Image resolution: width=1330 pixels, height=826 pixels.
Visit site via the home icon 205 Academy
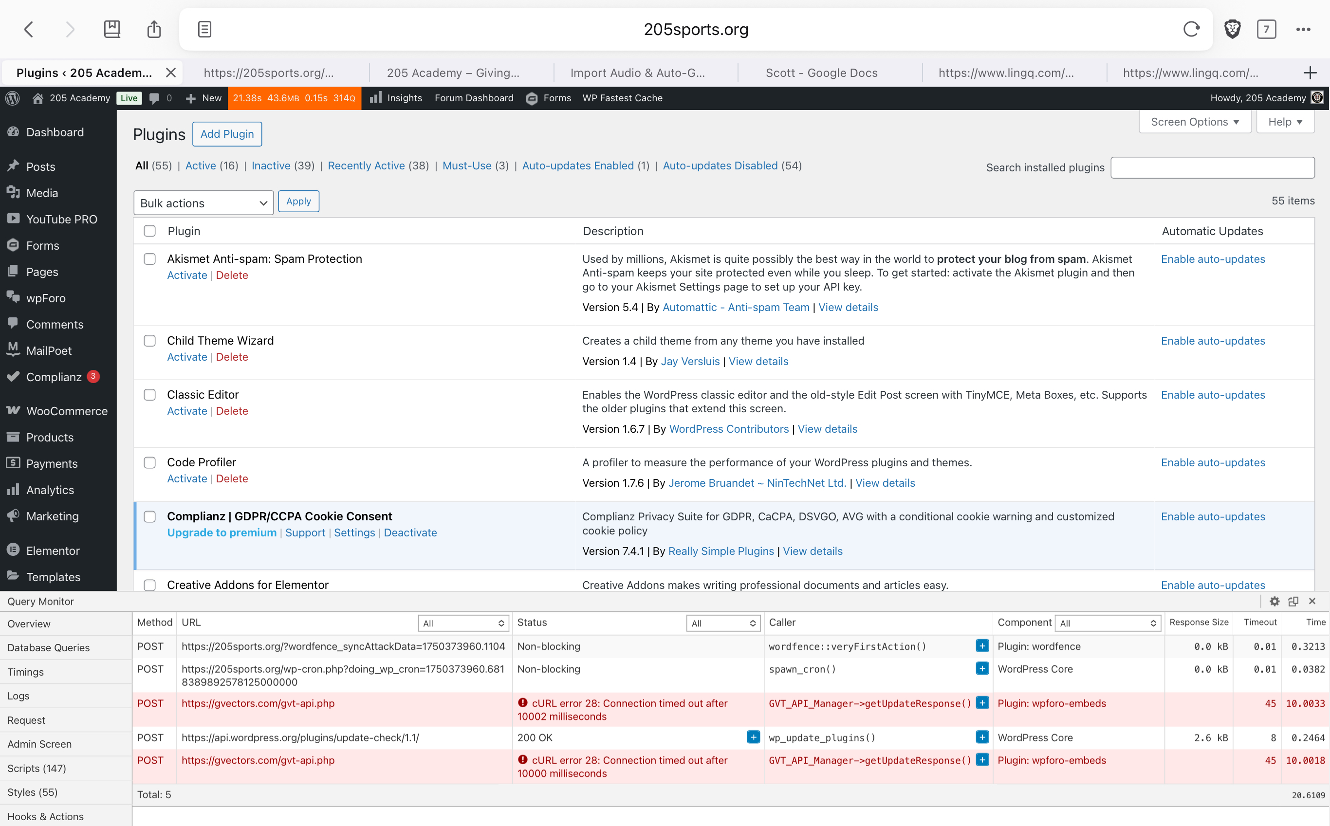71,98
